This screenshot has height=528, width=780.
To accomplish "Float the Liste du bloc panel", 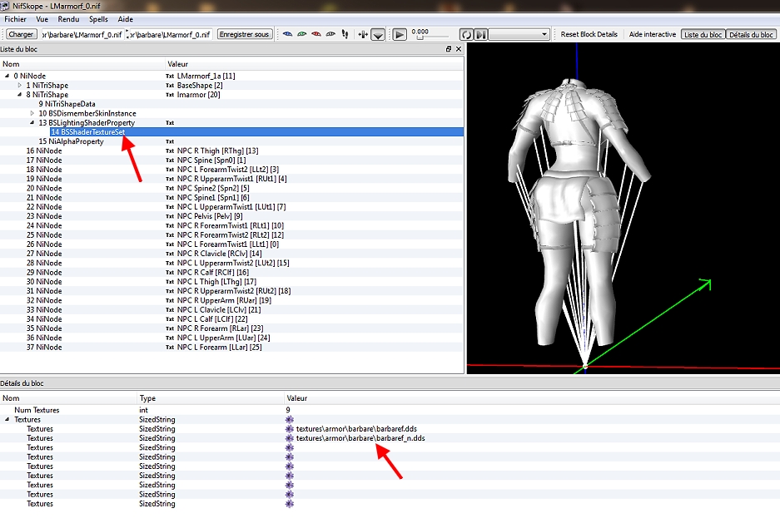I will (449, 49).
